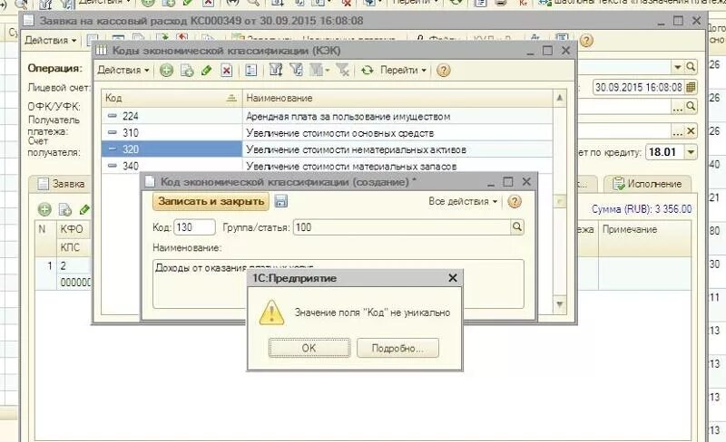Open Действия menu in the Заявка window

coord(50,41)
